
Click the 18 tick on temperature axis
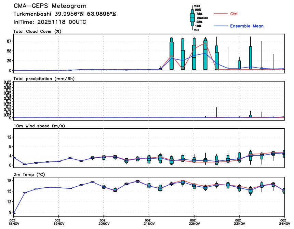(x=8, y=181)
